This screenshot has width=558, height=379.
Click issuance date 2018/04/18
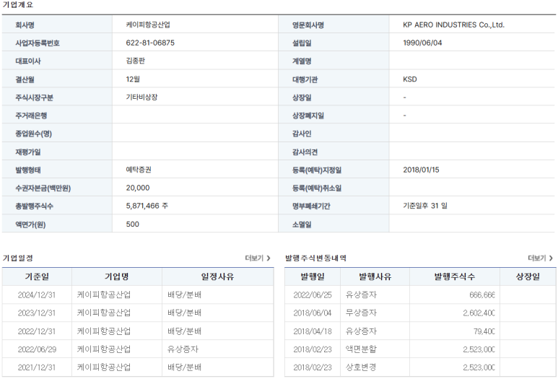313,331
